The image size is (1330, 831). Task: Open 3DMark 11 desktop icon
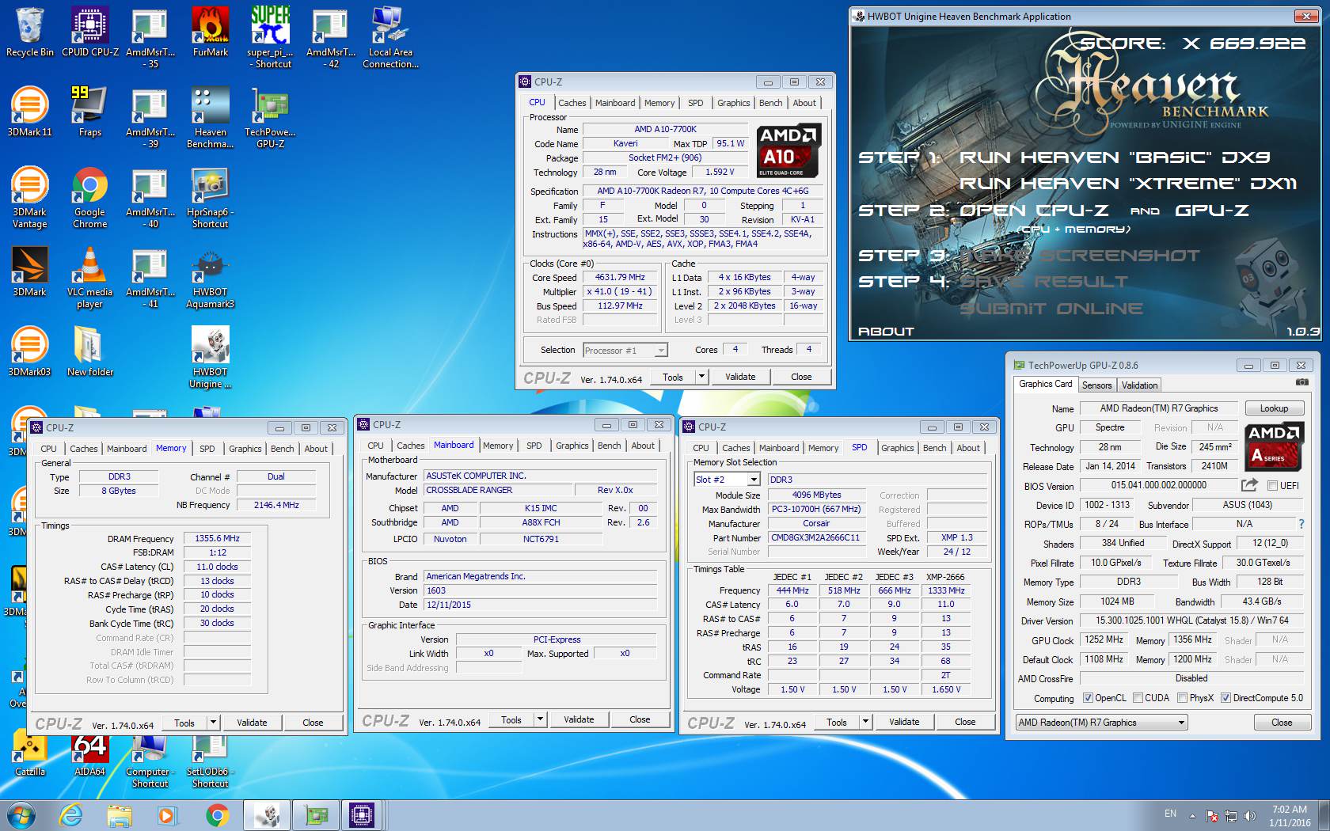click(29, 112)
